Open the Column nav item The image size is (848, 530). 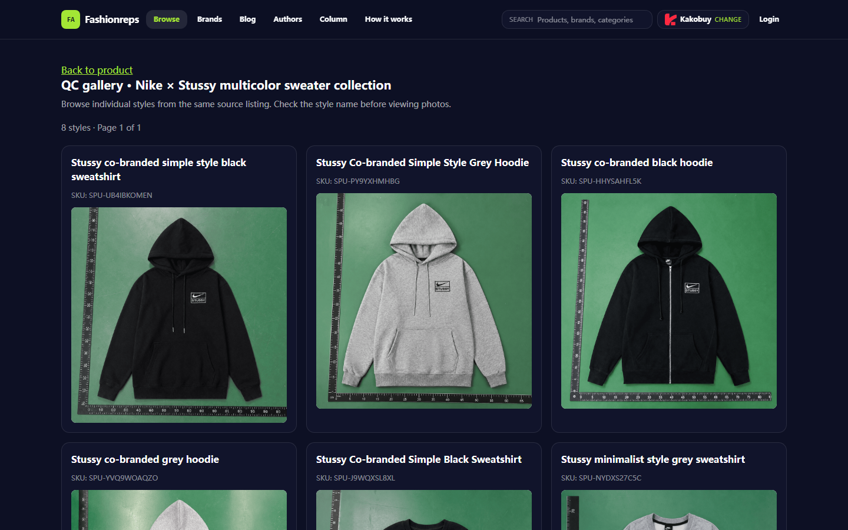[x=333, y=19]
